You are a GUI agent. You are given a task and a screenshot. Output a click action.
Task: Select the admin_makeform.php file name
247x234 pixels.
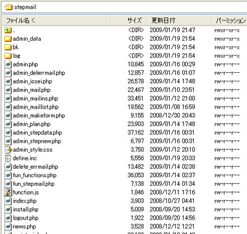click(39, 115)
